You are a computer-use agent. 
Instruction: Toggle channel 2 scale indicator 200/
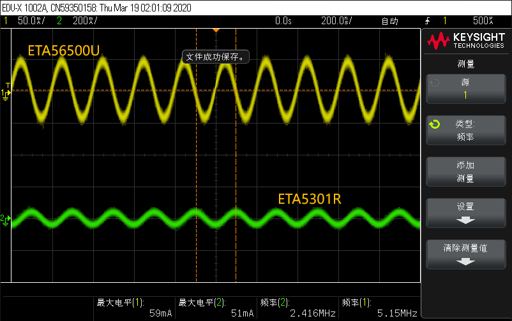79,21
